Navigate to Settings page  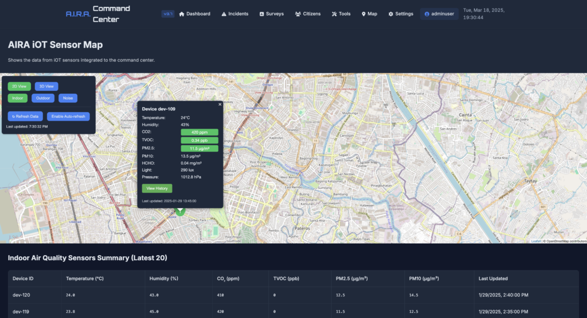(x=401, y=14)
